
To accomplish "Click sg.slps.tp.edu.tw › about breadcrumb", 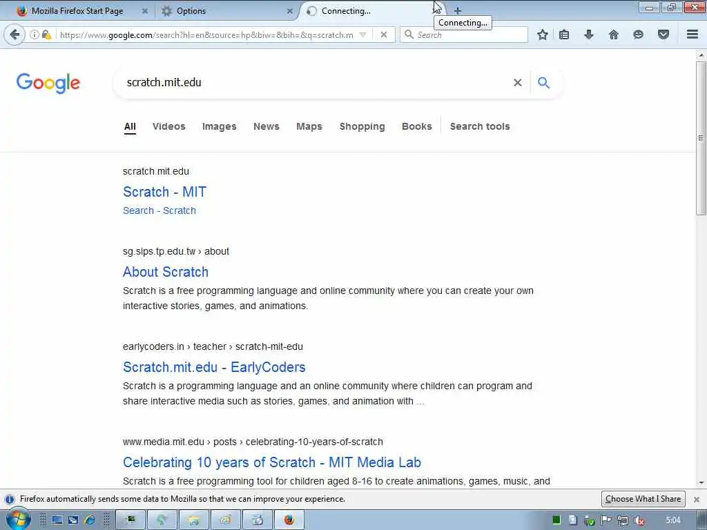I will click(176, 251).
